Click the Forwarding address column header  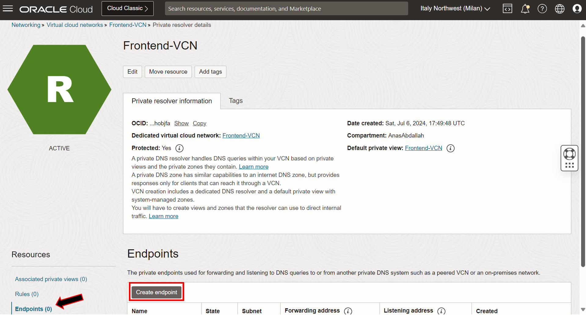[x=312, y=310]
